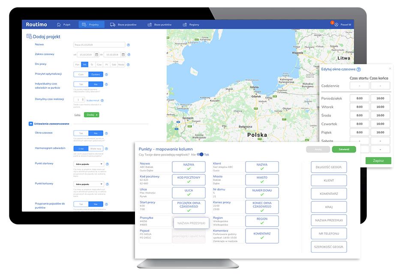Toggle Czw in Dni pracy
Screen dimensions: 396x277
tap(99, 65)
